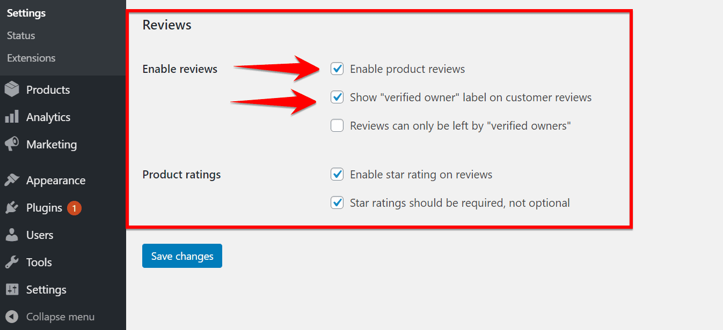This screenshot has height=330, width=723.
Task: Open the WooCommerce Settings submenu item
Action: coord(26,13)
